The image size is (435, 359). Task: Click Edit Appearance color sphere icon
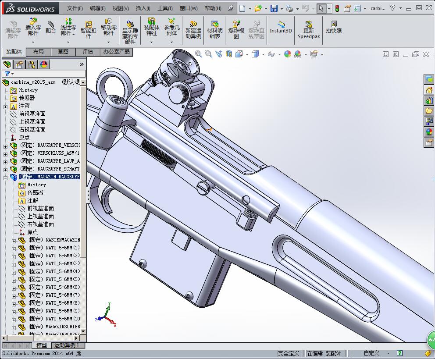pyautogui.click(x=288, y=54)
